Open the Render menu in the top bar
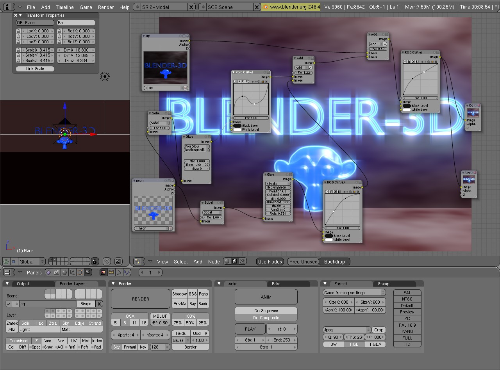Screen dimensions: 500x370 coord(106,7)
